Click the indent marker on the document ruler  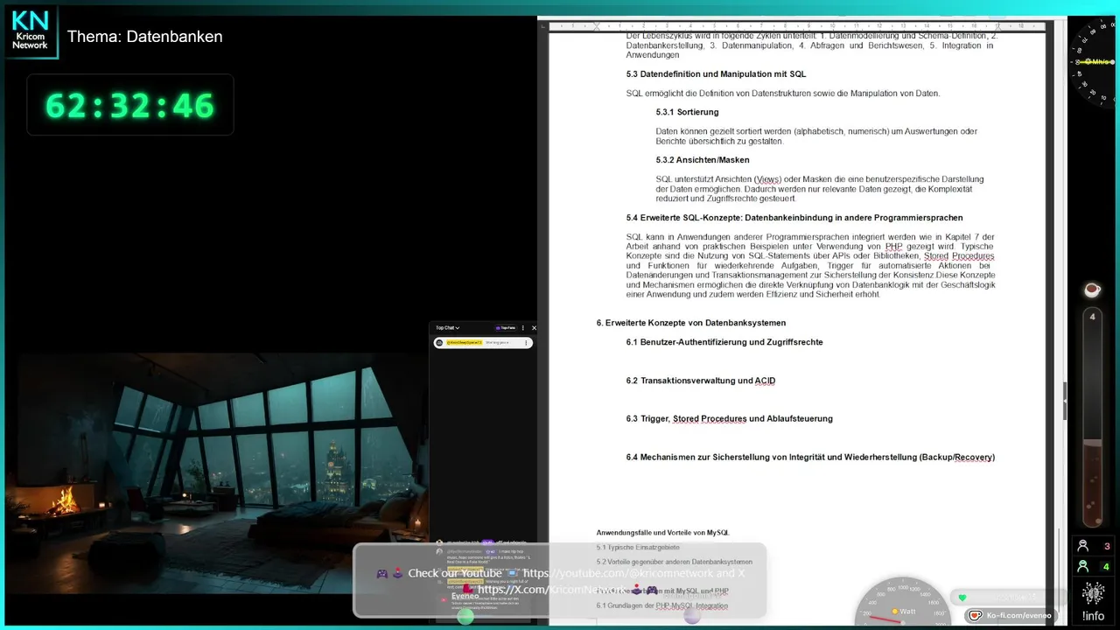[597, 26]
